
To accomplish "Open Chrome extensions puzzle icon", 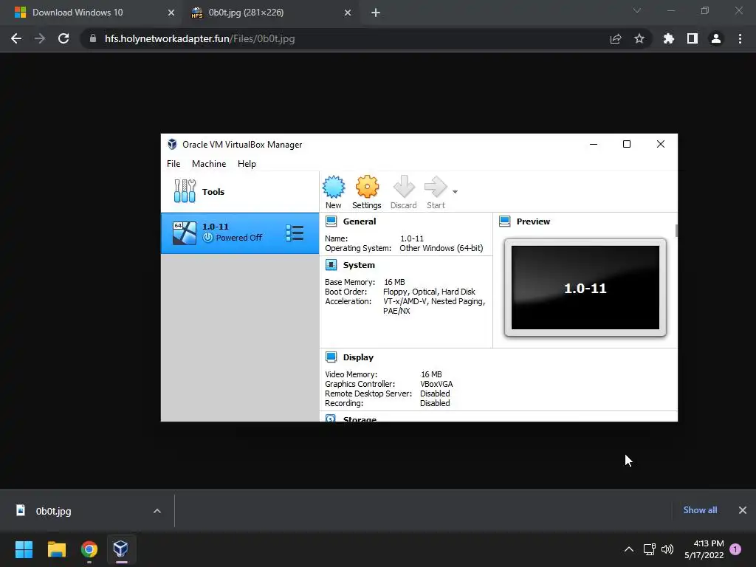I will 669,38.
